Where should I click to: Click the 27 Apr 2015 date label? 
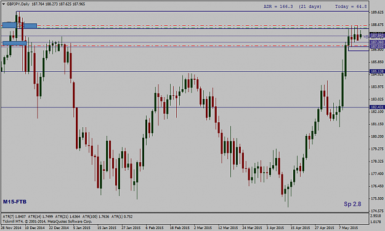tap(324, 228)
